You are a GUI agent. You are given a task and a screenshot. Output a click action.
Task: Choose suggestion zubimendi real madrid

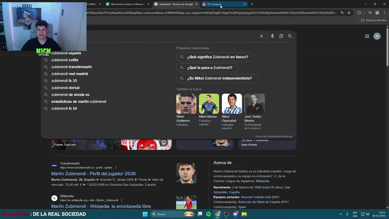[x=70, y=74]
